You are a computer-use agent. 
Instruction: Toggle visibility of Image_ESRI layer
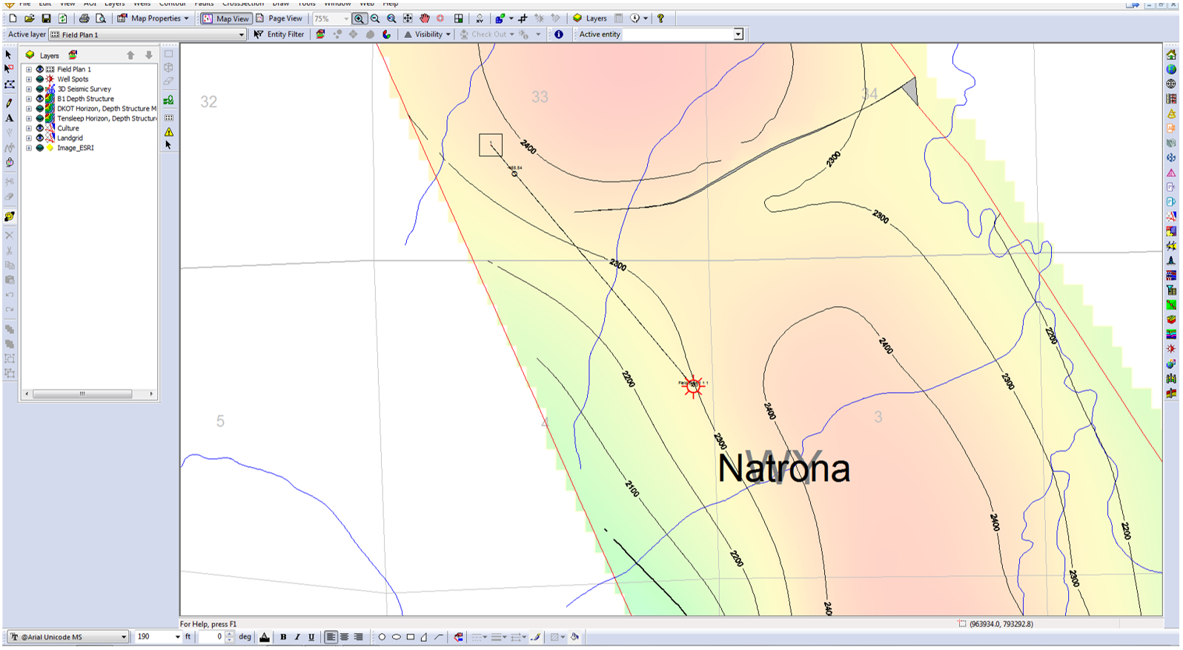click(x=40, y=147)
